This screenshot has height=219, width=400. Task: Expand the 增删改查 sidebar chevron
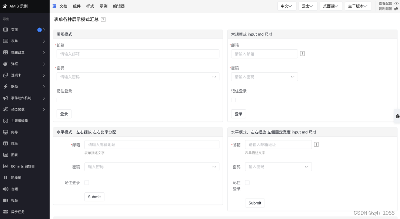coord(44,53)
